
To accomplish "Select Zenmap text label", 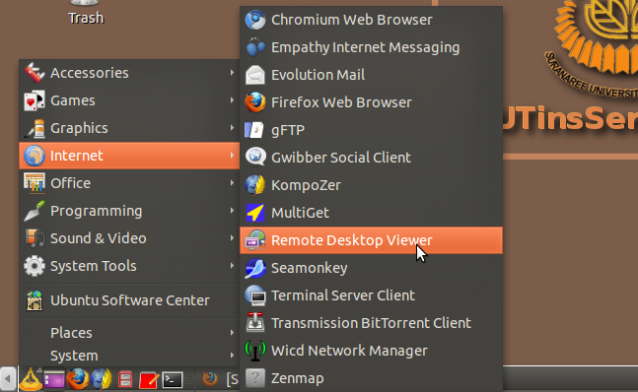I will point(298,378).
